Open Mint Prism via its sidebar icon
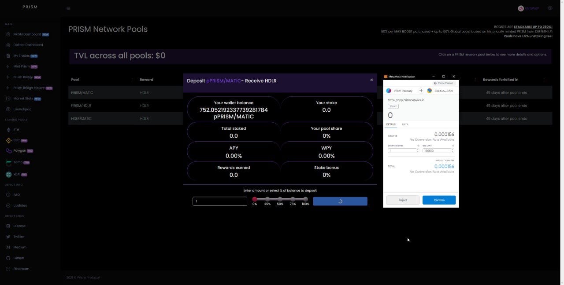The width and height of the screenshot is (564, 285). click(8, 66)
